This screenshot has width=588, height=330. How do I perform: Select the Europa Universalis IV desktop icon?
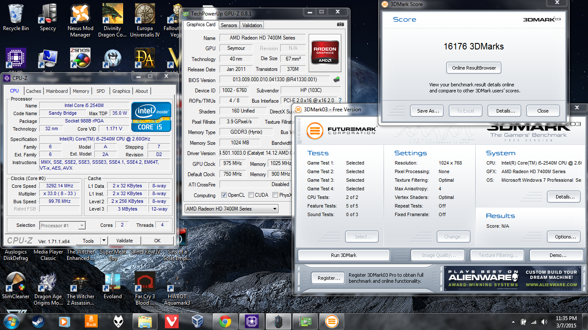[145, 20]
